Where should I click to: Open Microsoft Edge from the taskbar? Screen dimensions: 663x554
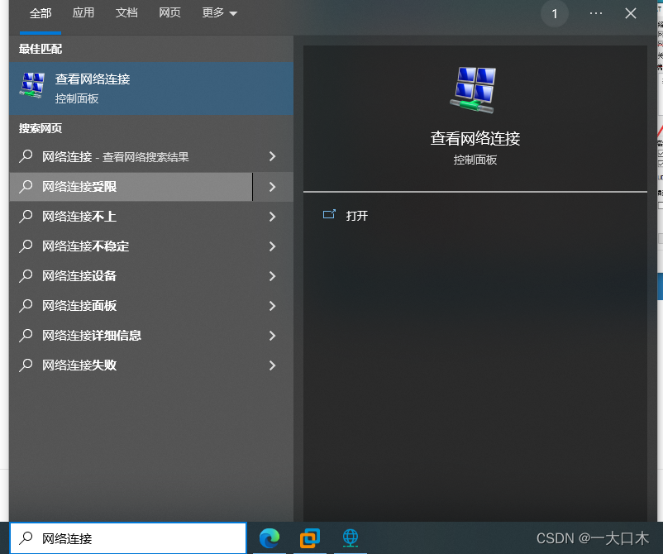pyautogui.click(x=269, y=538)
